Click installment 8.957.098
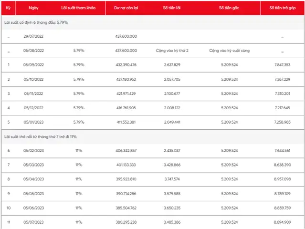305x229 pixels. tap(283, 179)
